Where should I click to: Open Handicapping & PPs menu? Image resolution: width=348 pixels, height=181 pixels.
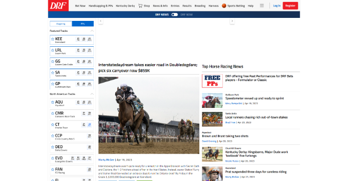coord(101,6)
